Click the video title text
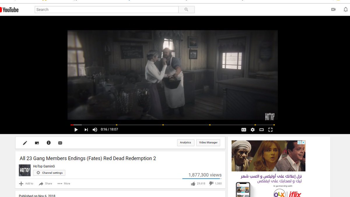This screenshot has width=350, height=197. [x=88, y=158]
